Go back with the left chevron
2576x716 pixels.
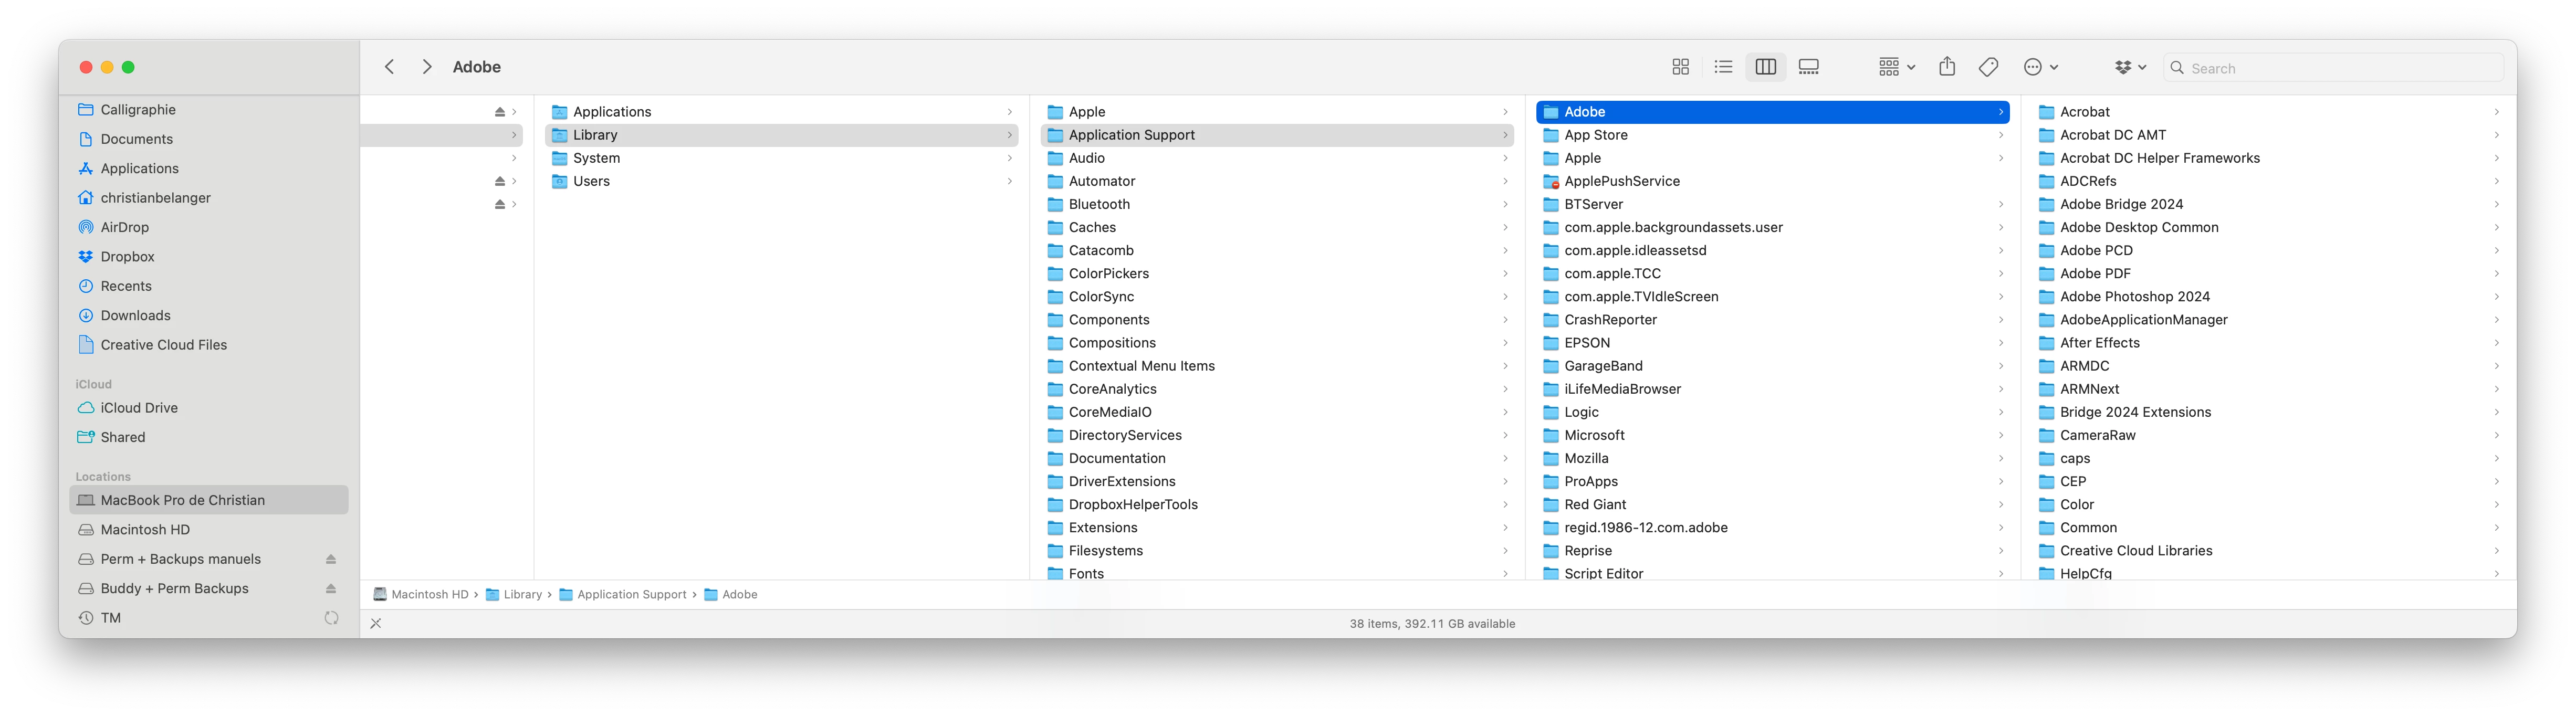[x=390, y=67]
